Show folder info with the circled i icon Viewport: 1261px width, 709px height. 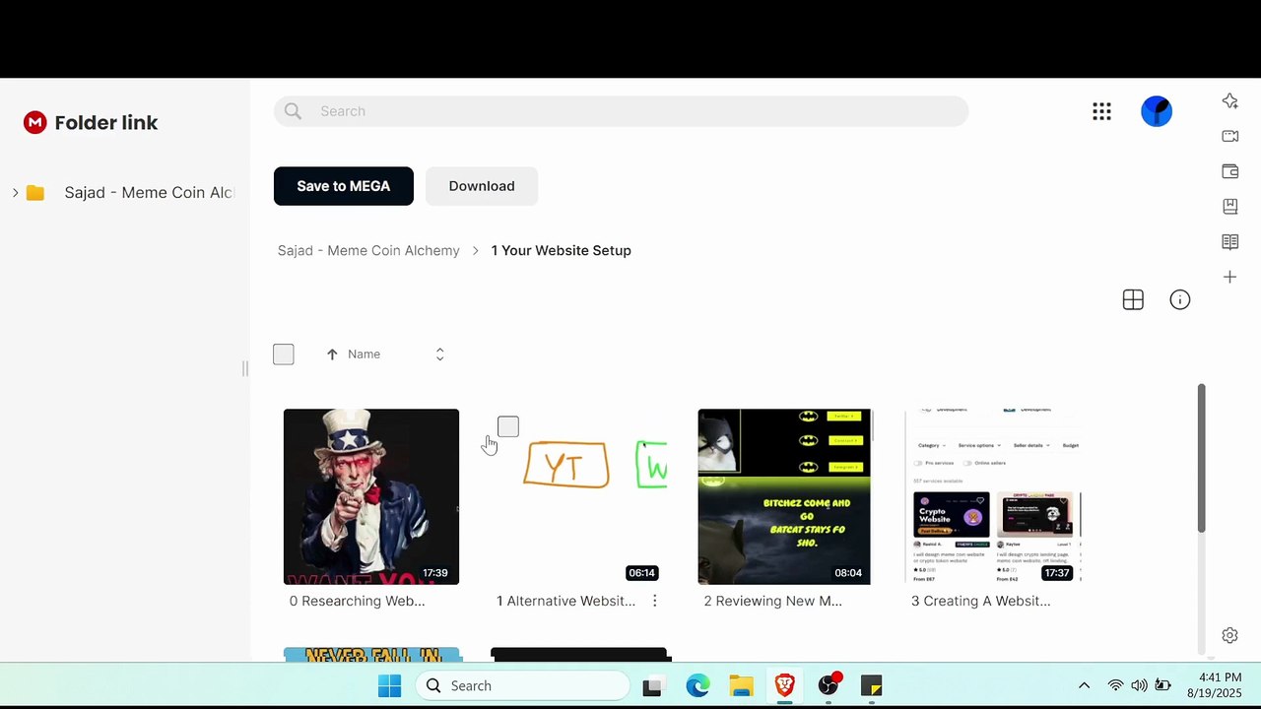1180,300
